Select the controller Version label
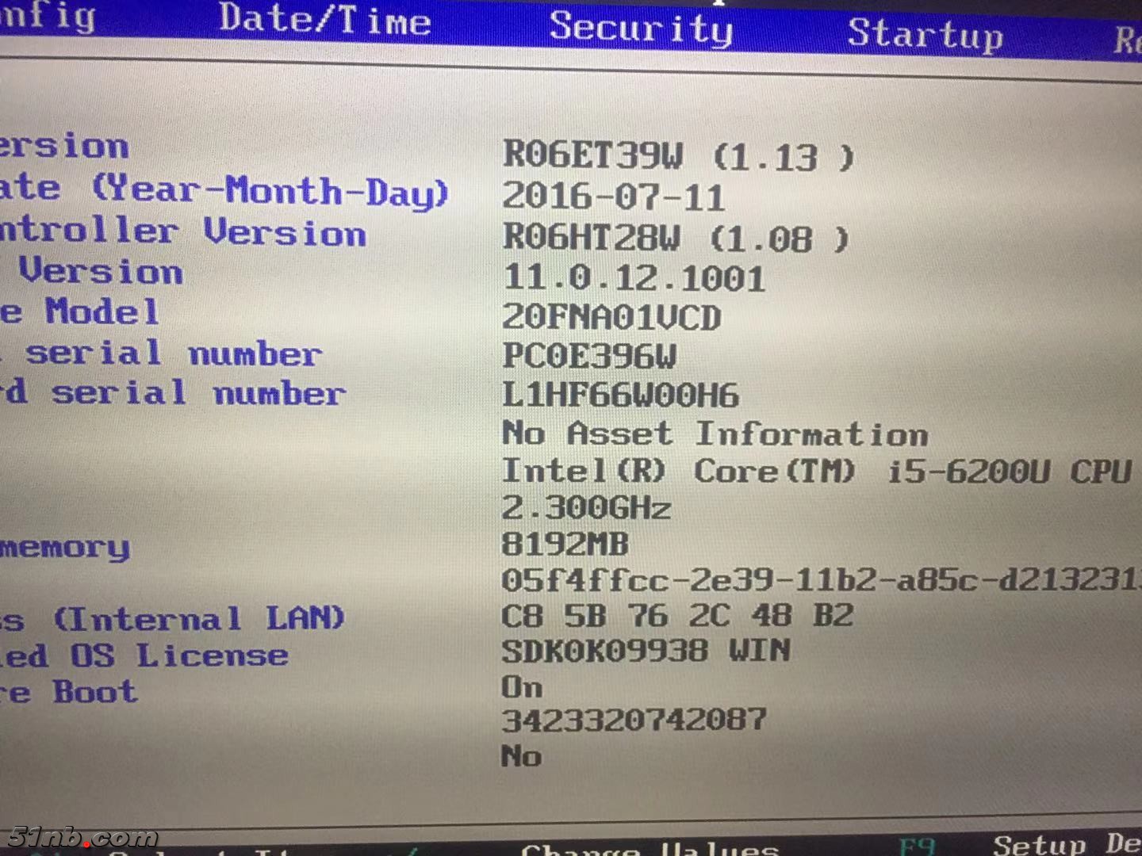Viewport: 1142px width, 856px height. [182, 232]
